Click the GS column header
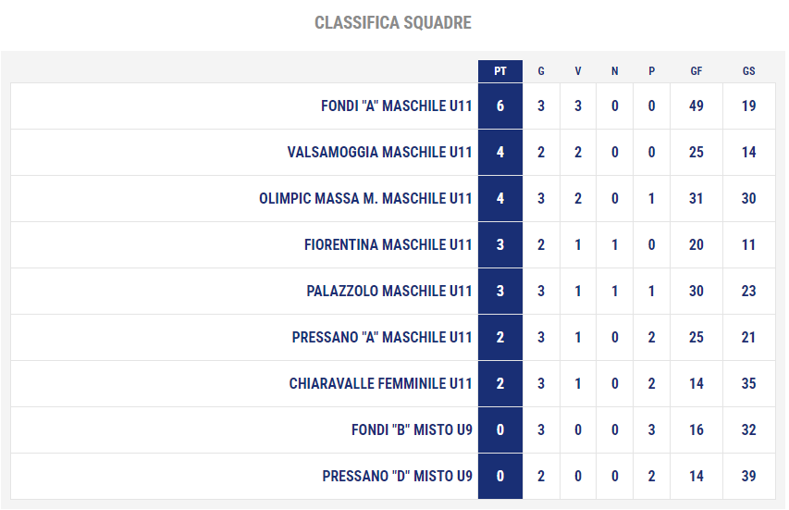 (748, 71)
